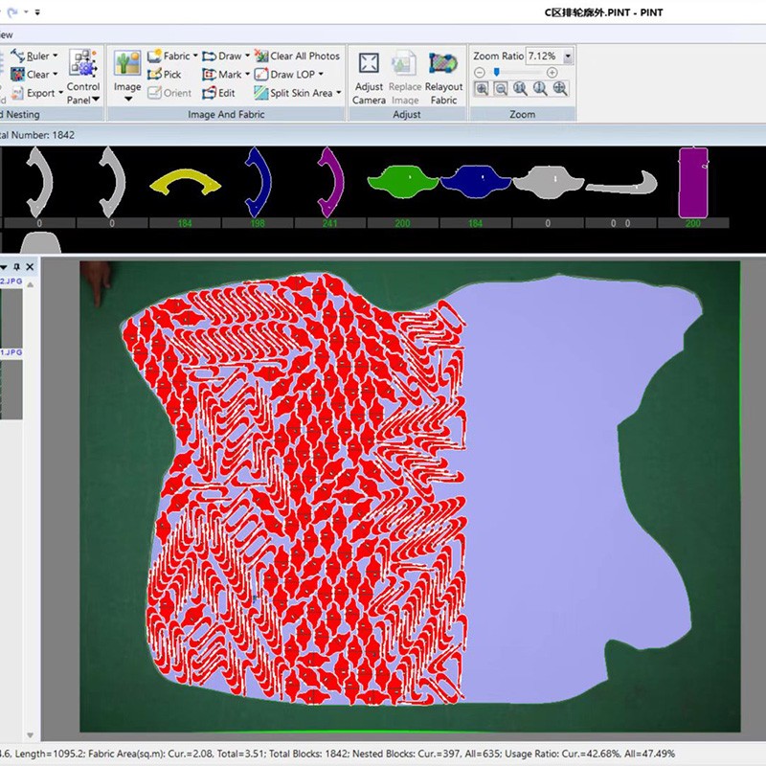Click the Usage Ratio status bar text

click(x=590, y=754)
